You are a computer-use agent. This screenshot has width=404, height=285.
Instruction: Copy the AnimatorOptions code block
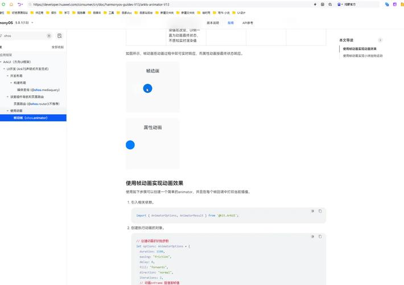320,237
